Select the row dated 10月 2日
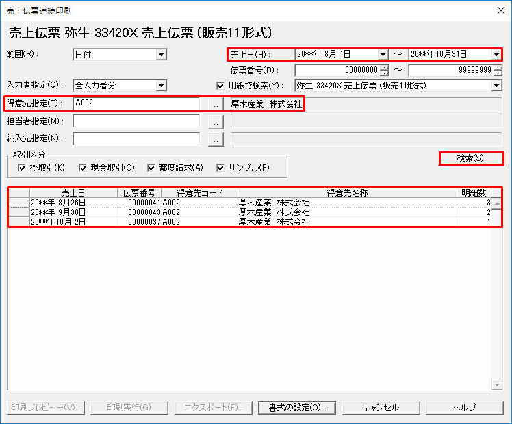Viewport: 512px width, 424px height. click(250, 221)
